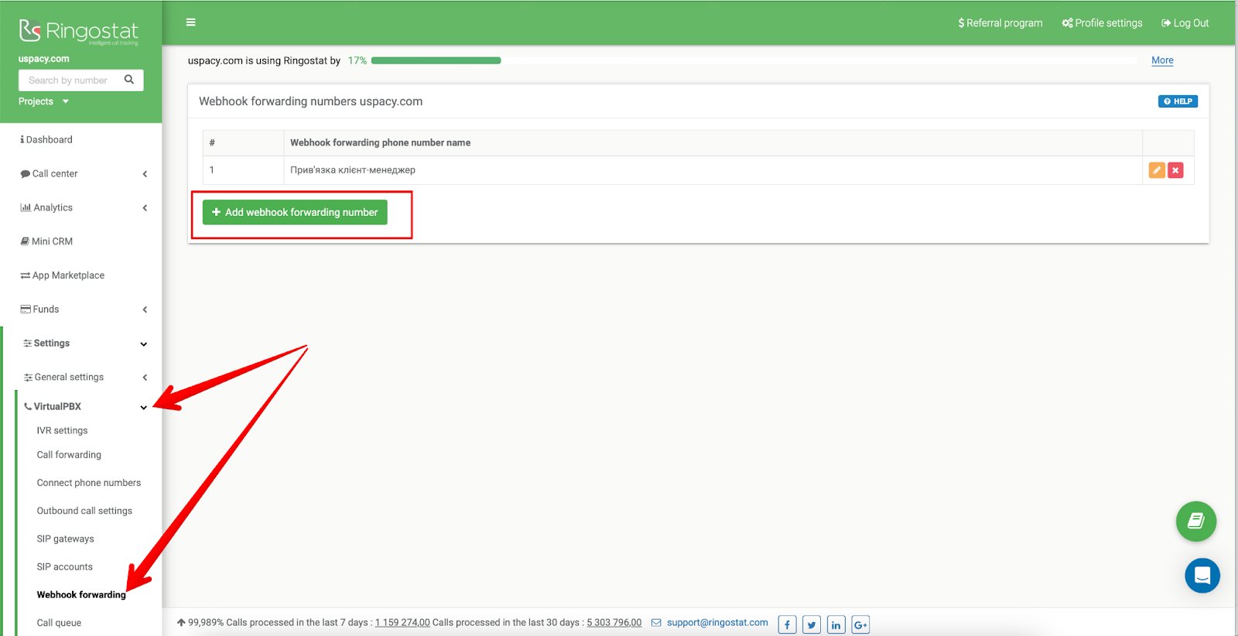Go to Dashboard
The width and height of the screenshot is (1238, 636).
46,140
